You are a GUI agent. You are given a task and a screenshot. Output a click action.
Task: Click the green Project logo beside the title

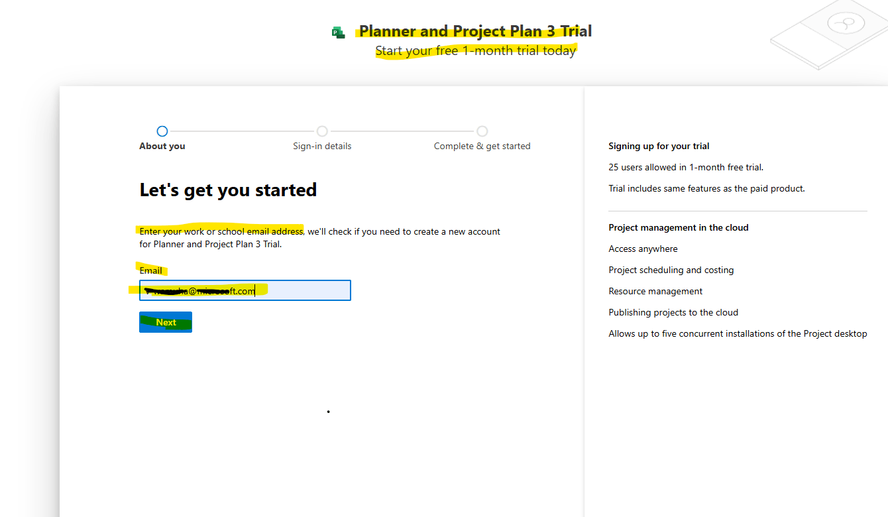[339, 31]
